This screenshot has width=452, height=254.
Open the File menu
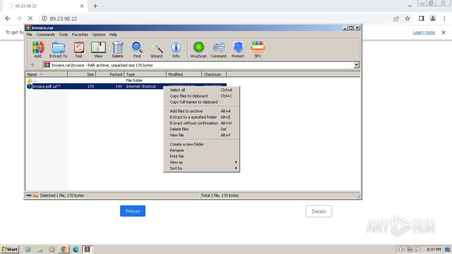(29, 35)
